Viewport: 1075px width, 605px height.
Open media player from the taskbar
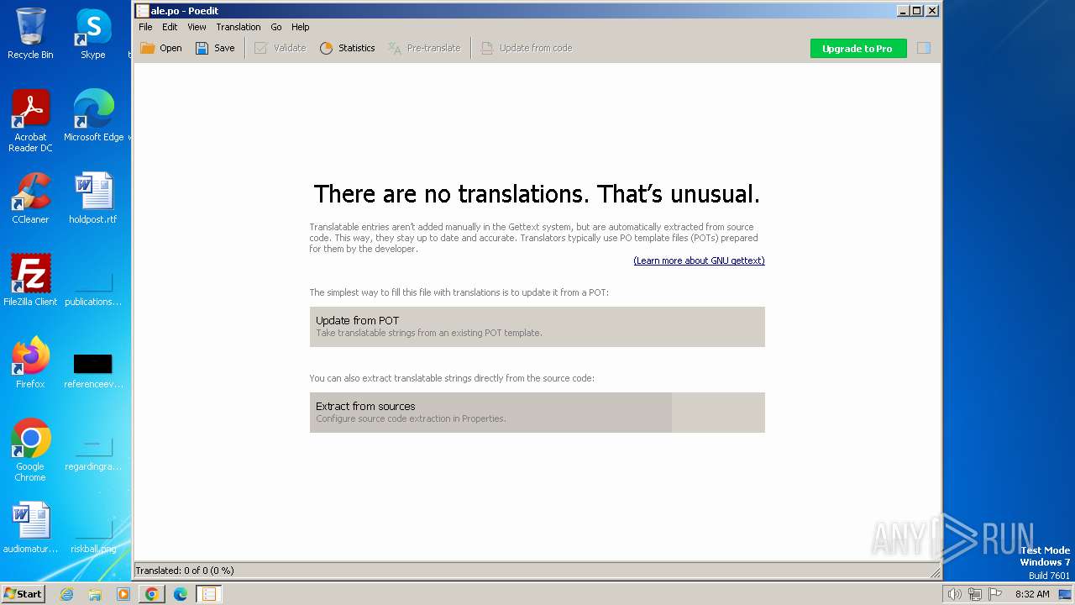[x=123, y=594]
